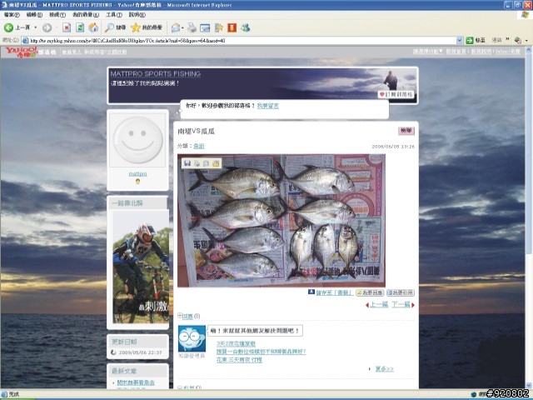Click the fish catch photo
Viewport: 533px width, 400px height.
pos(281,220)
